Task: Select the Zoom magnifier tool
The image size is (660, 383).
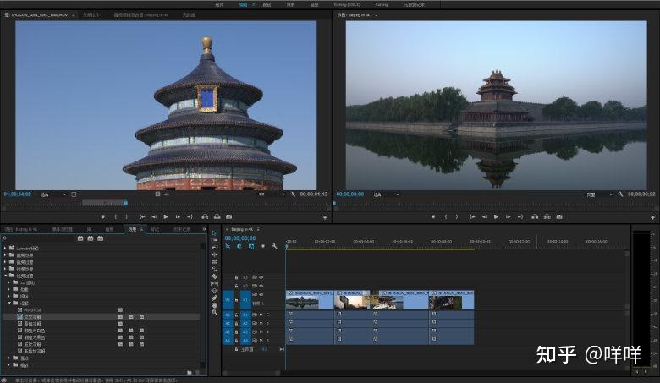Action: point(215,312)
